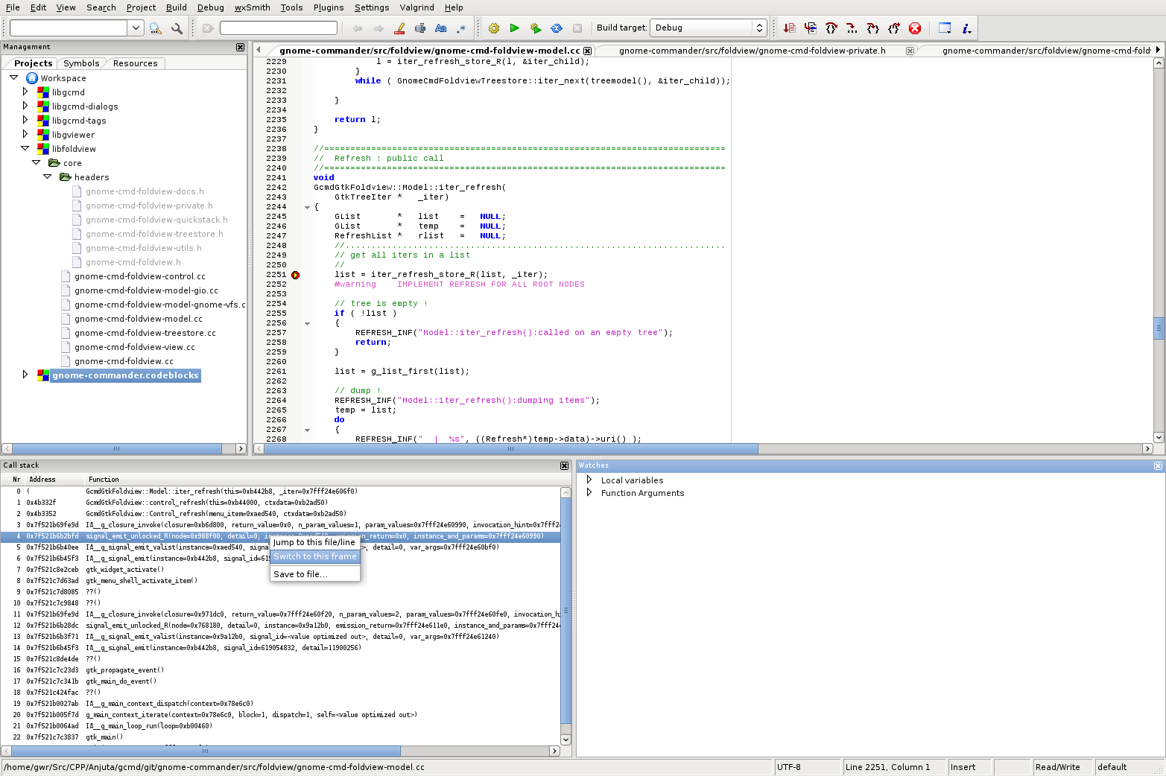Switch to the Symbols tab

click(x=81, y=63)
